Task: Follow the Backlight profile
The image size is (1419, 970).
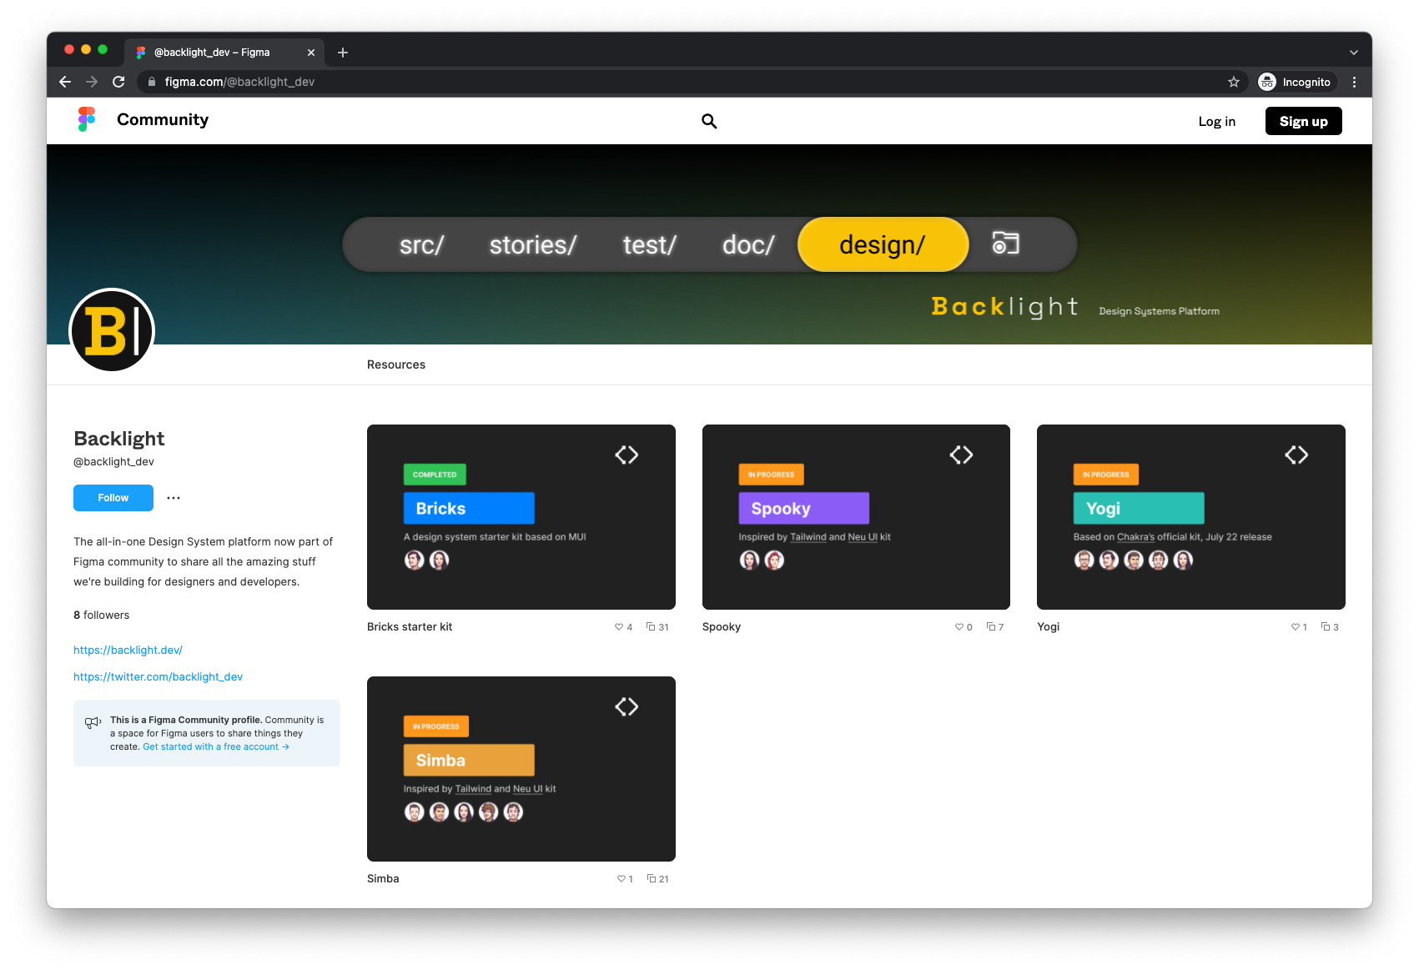Action: (113, 498)
